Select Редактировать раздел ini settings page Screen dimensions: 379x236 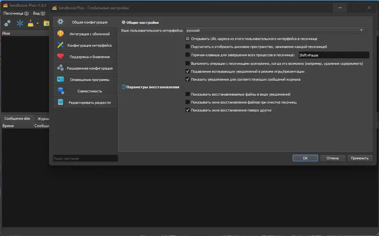[x=86, y=102]
